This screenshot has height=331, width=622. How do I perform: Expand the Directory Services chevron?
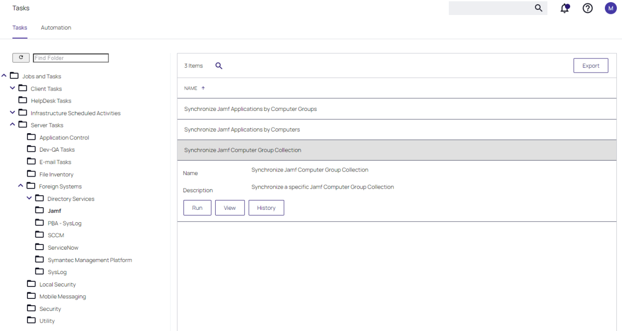pyautogui.click(x=29, y=198)
